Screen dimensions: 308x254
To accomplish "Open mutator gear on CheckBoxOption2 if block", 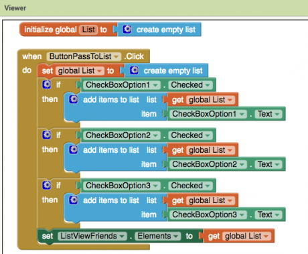I will click(47, 135).
